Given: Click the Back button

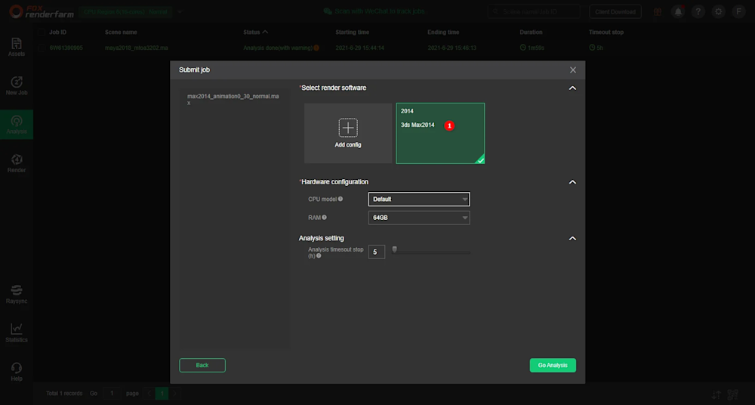Looking at the screenshot, I should [202, 365].
